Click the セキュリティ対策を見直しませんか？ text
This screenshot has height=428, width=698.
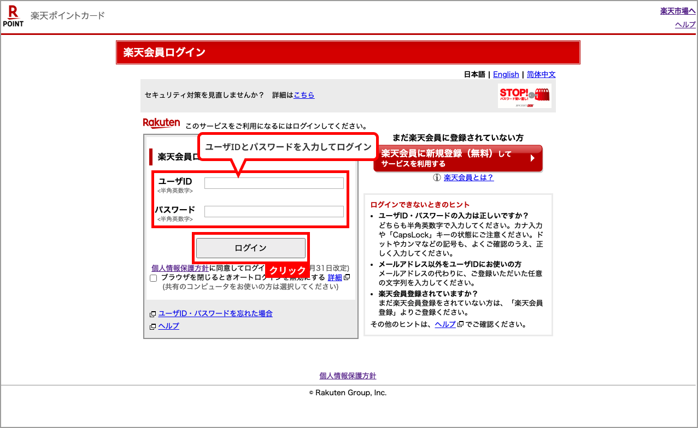tap(204, 95)
